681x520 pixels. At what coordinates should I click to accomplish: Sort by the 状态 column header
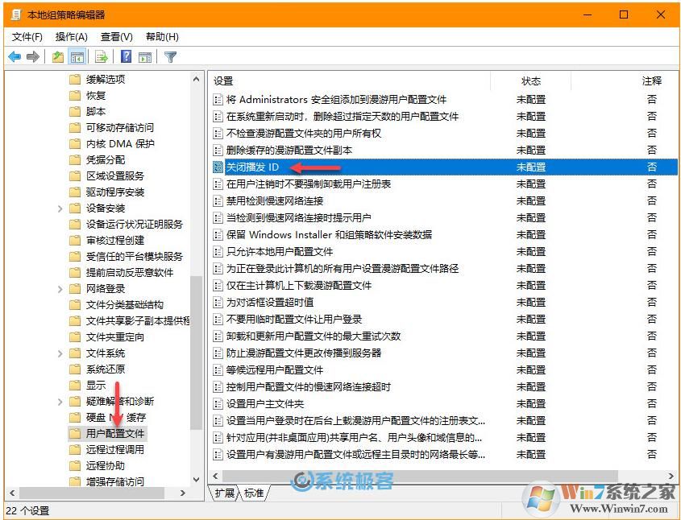[530, 81]
